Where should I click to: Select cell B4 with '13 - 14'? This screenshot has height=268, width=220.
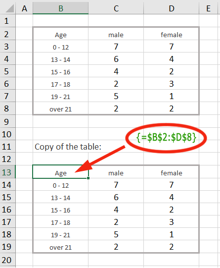(x=60, y=58)
